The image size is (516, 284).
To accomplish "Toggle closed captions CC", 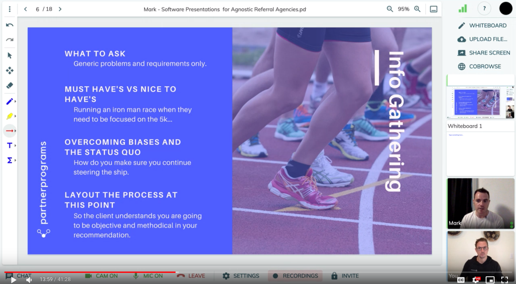I will 461,280.
